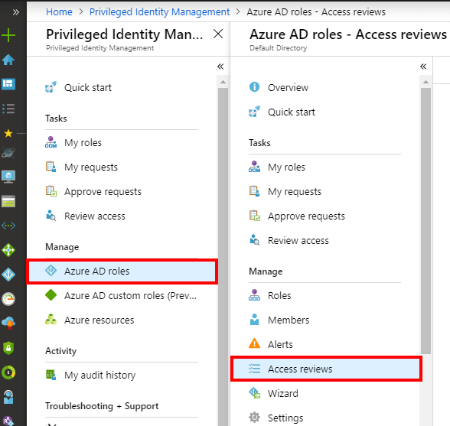Select Access reviews menu item
The width and height of the screenshot is (450, 426).
tap(326, 369)
